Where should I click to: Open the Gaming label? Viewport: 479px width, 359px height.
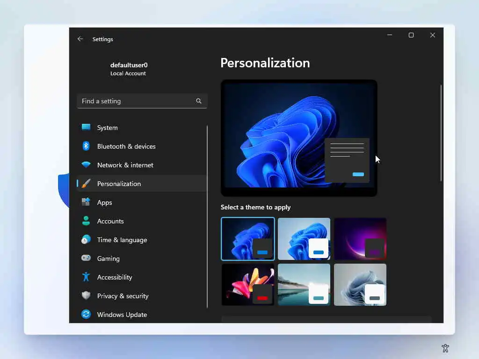coord(108,259)
